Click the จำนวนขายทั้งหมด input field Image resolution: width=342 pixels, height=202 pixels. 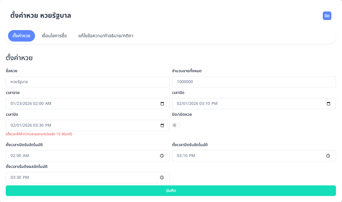coord(254,82)
